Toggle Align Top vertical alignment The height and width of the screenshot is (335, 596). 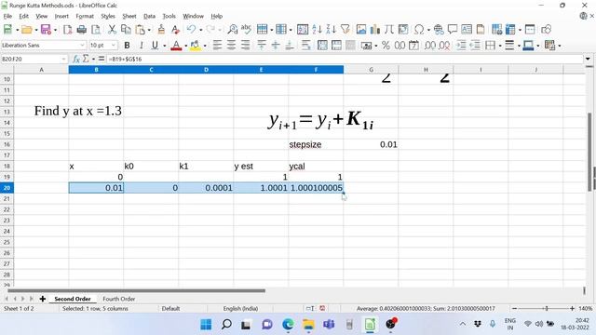click(x=262, y=46)
